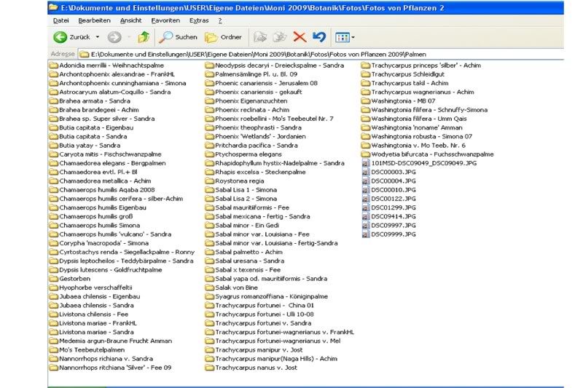This screenshot has height=388, width=583.
Task: Open the Datei menu
Action: 60,20
